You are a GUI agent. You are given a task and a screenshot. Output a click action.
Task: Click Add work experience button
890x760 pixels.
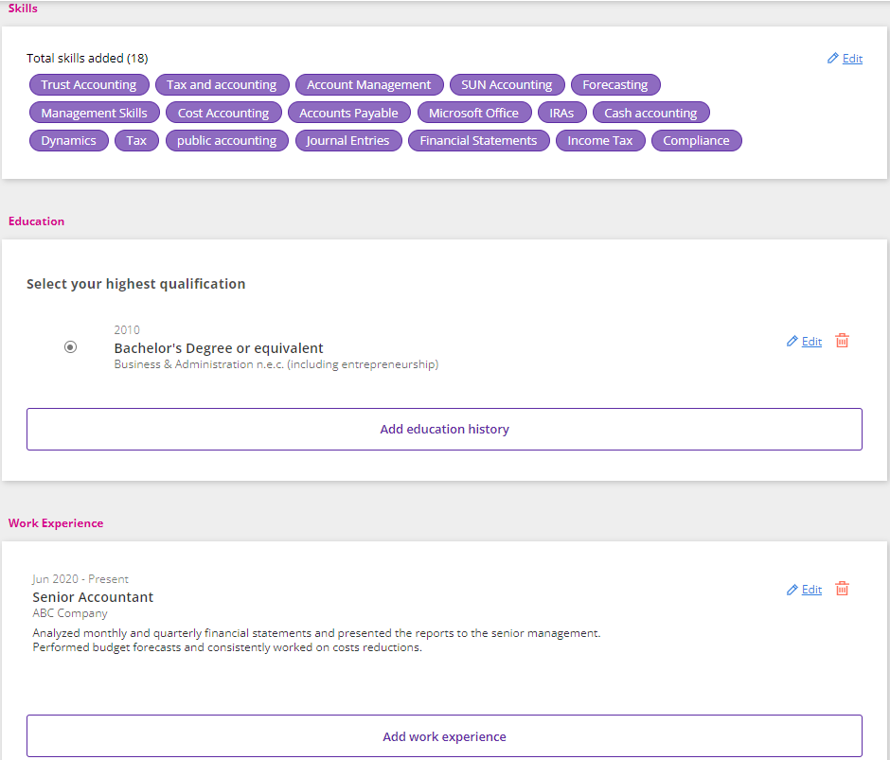tap(444, 736)
